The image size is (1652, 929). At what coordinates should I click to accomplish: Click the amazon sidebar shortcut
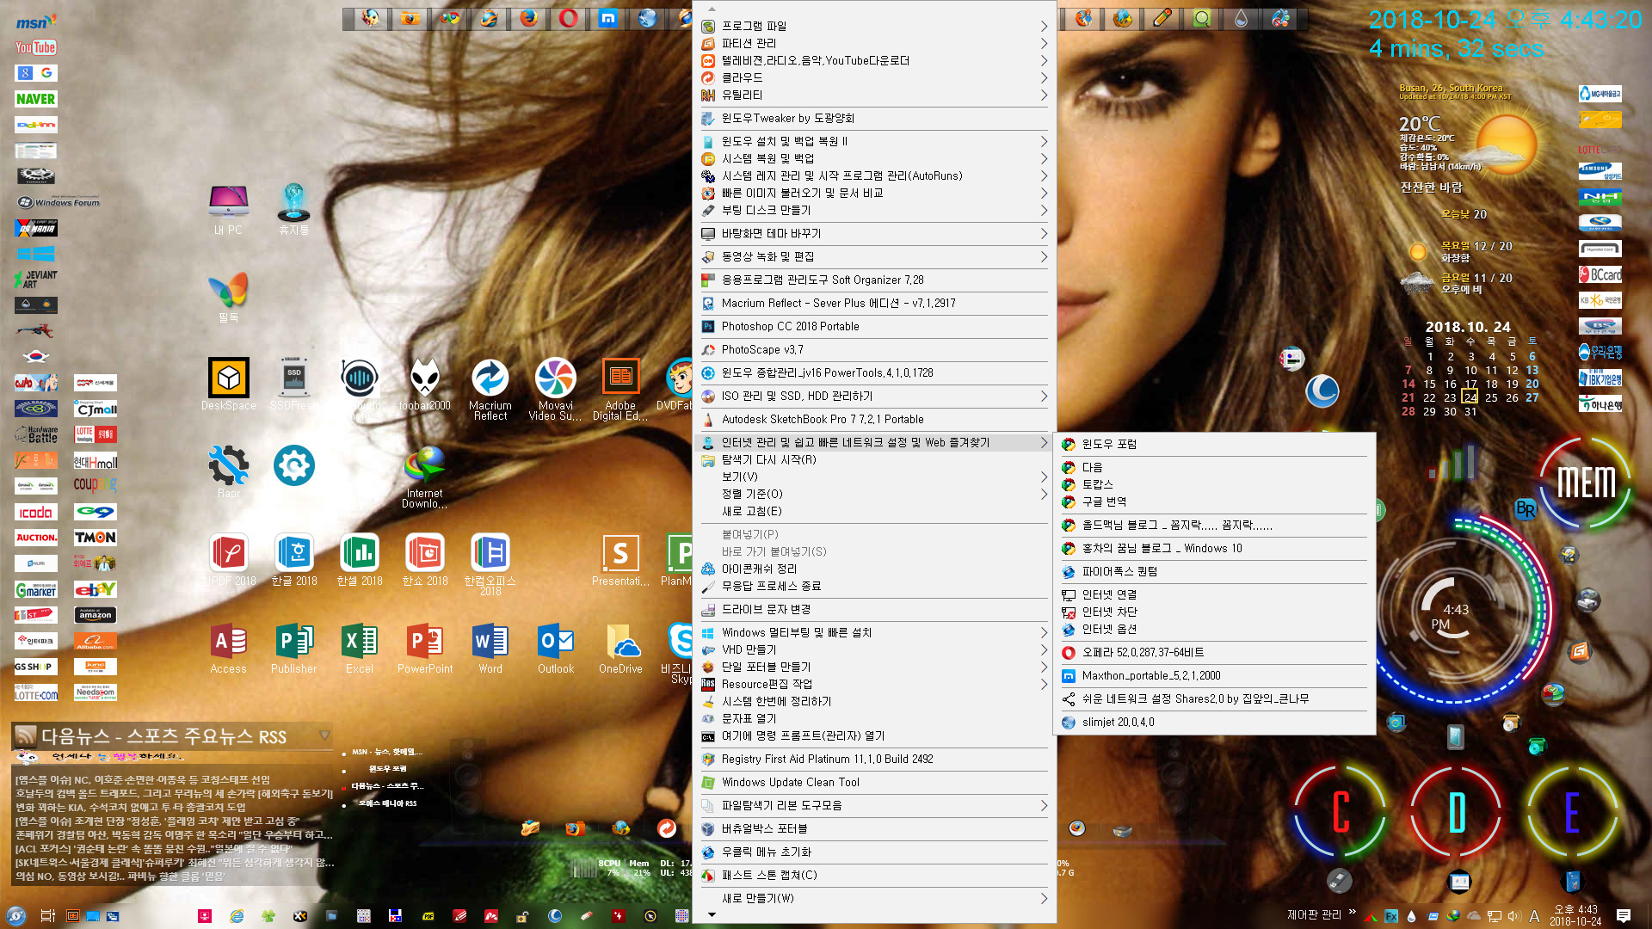tap(95, 614)
